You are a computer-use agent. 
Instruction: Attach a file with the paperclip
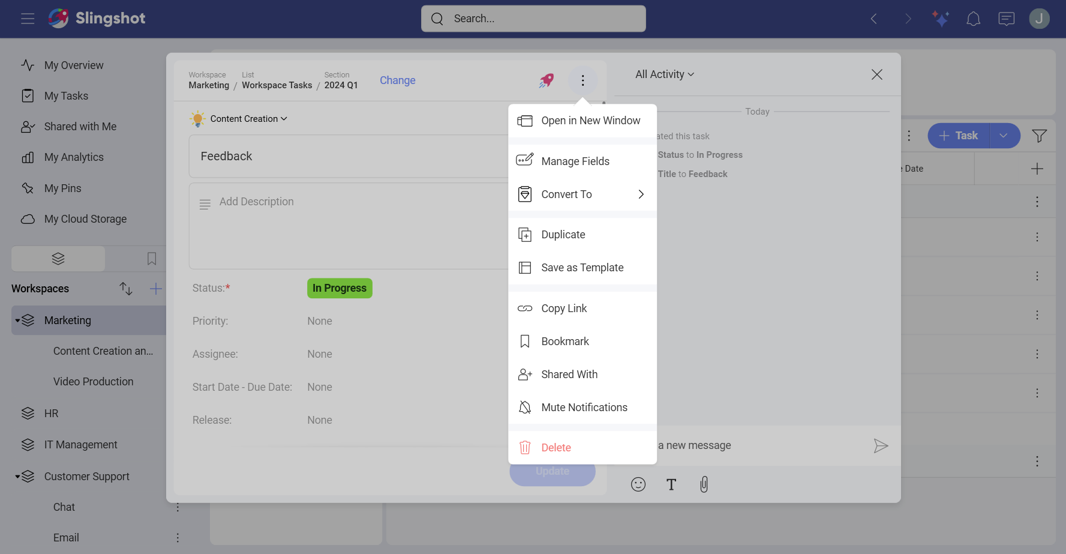(704, 484)
